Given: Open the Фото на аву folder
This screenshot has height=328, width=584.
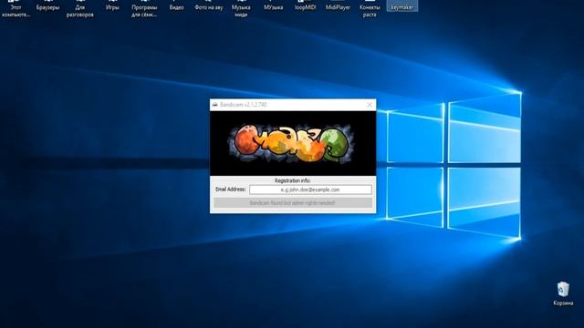Looking at the screenshot, I should [209, 6].
